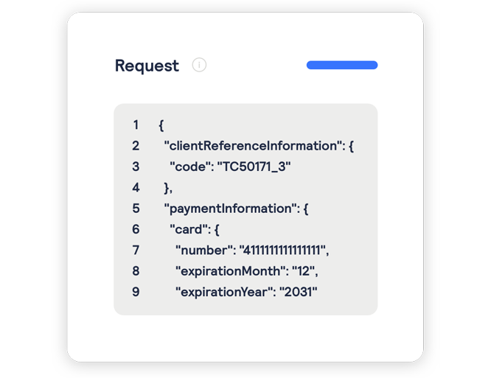The image size is (491, 378).
Task: Click the expirationYear value "2031"
Action: click(x=298, y=292)
